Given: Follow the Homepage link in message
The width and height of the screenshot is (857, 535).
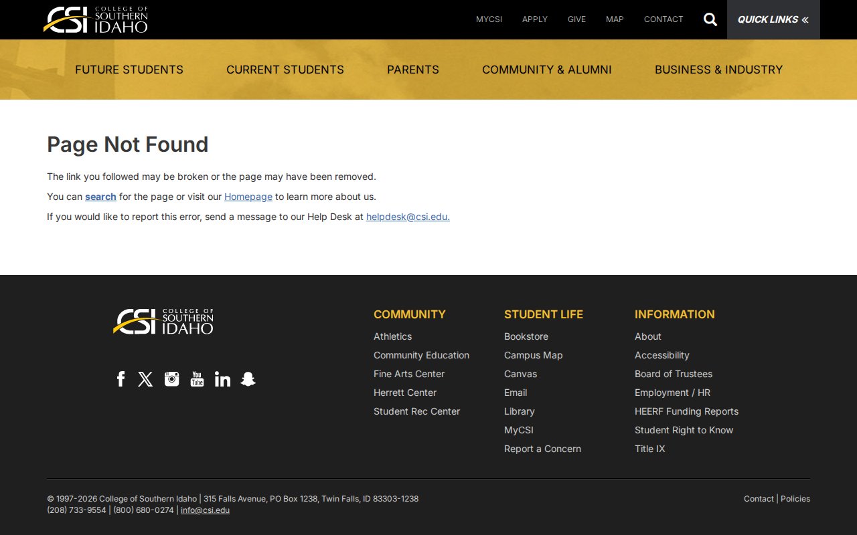Looking at the screenshot, I should pyautogui.click(x=248, y=197).
